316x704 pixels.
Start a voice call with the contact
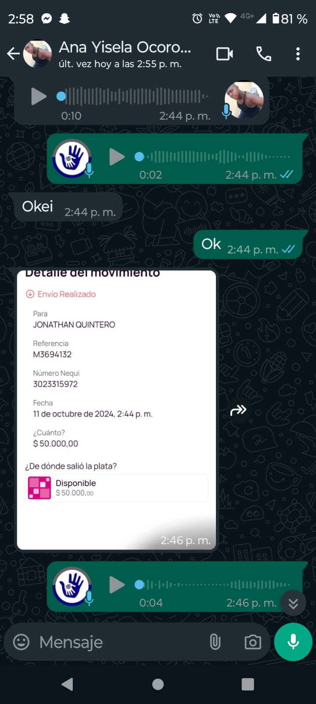coord(263,54)
